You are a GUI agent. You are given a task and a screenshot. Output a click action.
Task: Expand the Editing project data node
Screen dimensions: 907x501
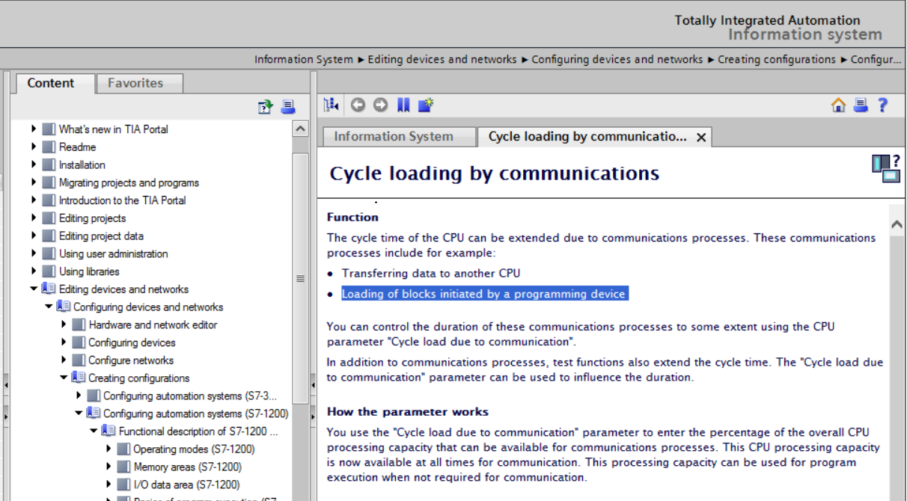tap(34, 236)
